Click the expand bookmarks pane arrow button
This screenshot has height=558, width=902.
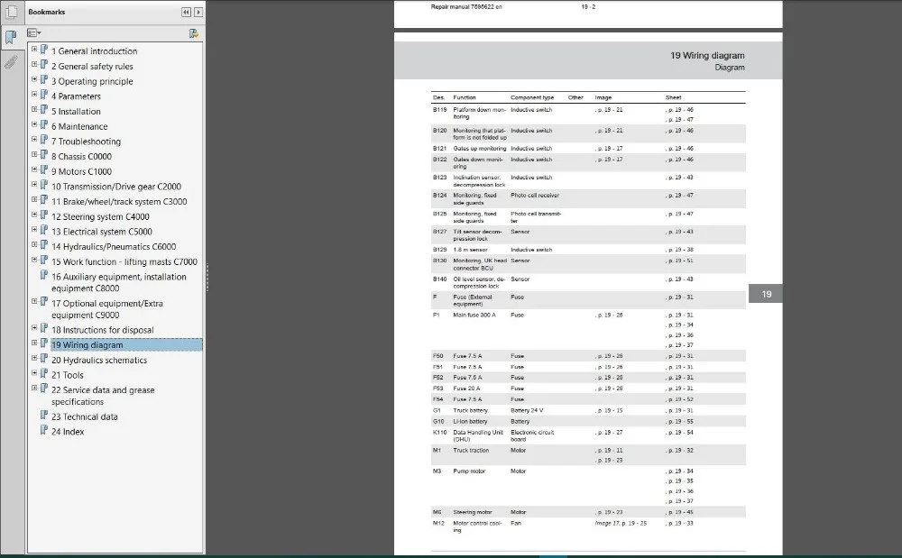(198, 12)
